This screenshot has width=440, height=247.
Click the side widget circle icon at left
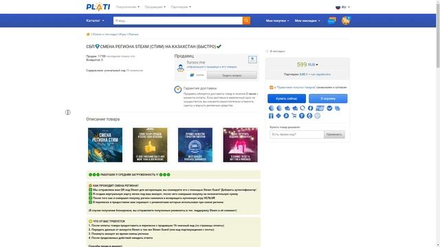click(67, 113)
